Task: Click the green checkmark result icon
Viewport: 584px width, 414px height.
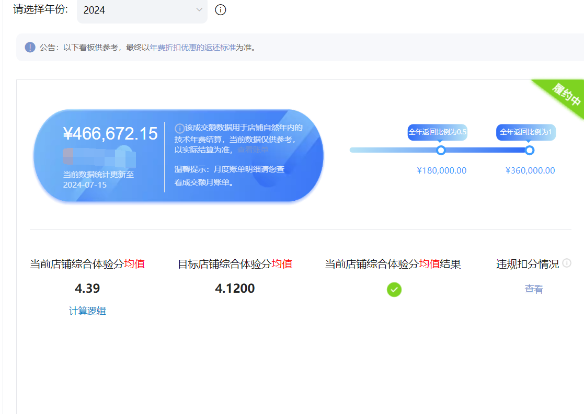Action: coord(394,289)
